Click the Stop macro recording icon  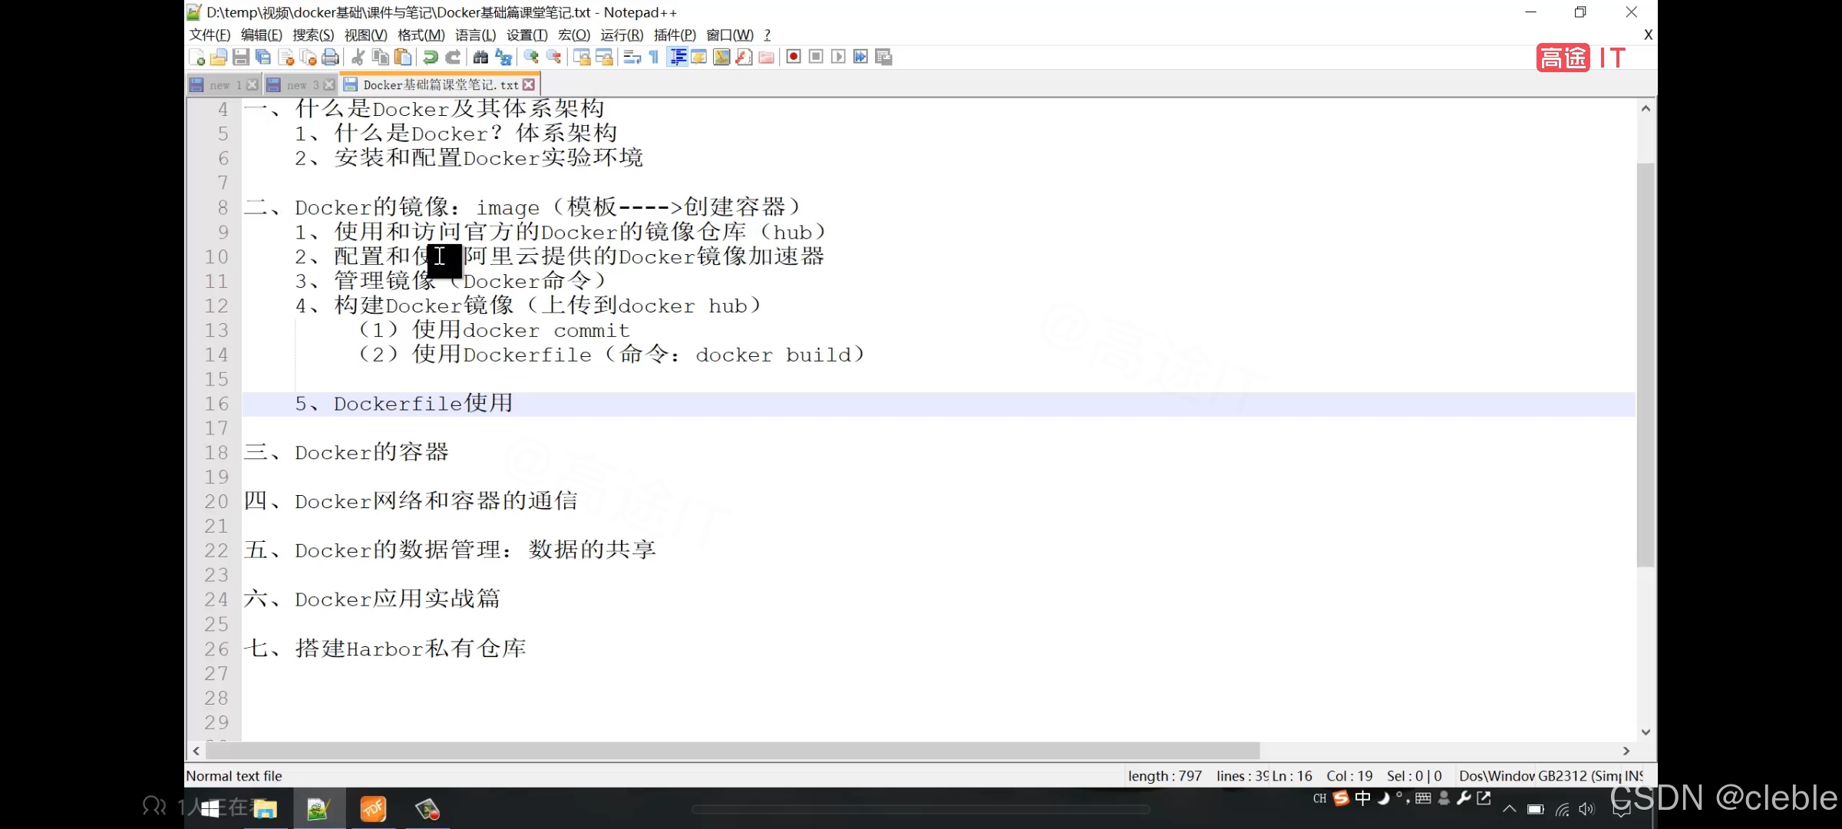(816, 57)
